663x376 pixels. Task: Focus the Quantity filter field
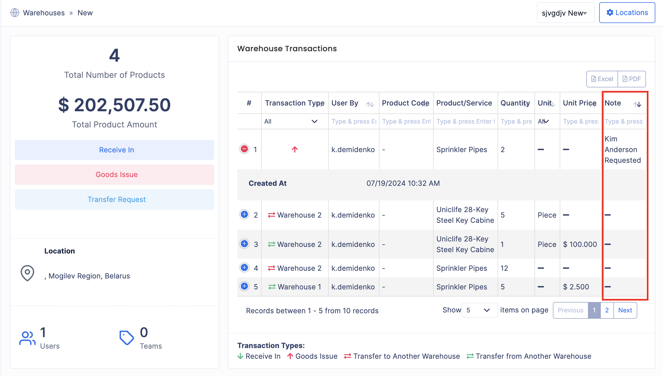pos(516,121)
